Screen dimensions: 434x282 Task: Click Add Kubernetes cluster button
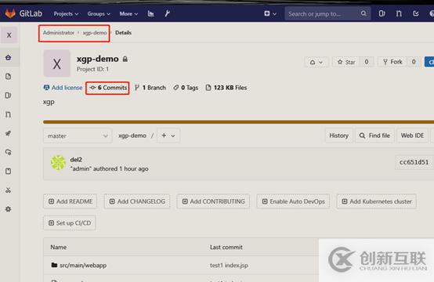click(377, 201)
